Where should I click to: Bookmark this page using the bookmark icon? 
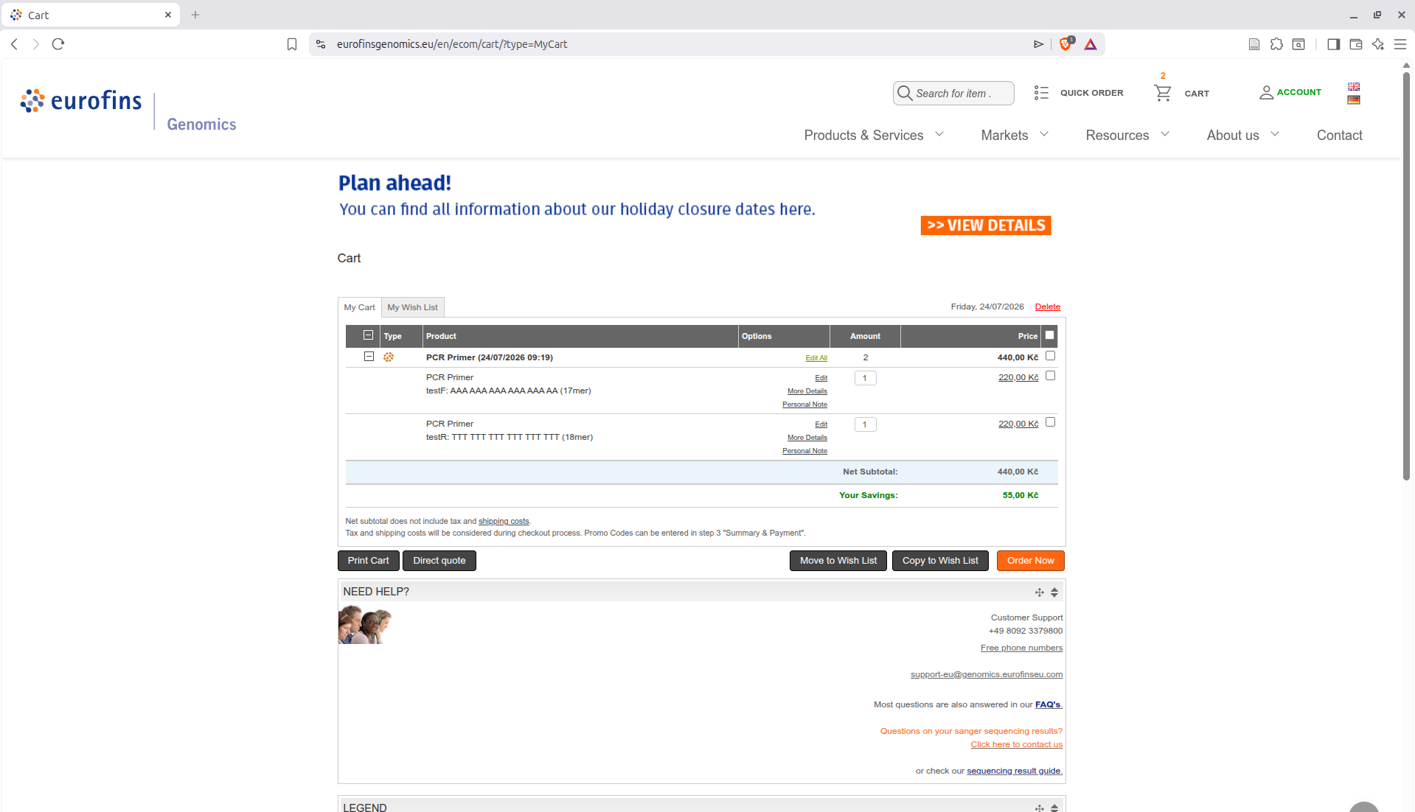click(x=292, y=44)
